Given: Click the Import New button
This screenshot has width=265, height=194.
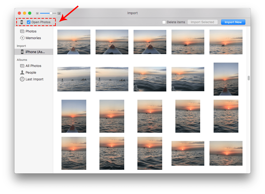Looking at the screenshot, I should pos(233,22).
